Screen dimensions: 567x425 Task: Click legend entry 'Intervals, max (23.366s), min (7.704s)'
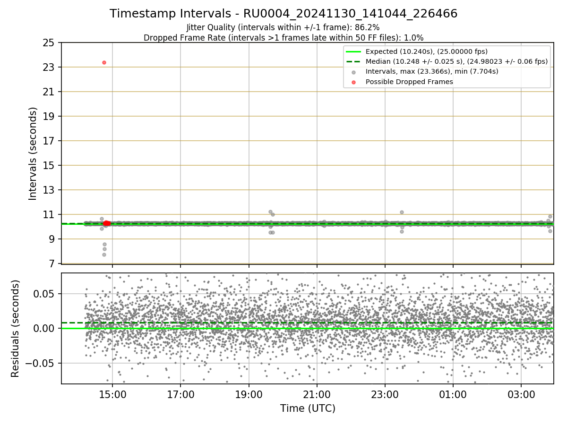click(x=432, y=72)
